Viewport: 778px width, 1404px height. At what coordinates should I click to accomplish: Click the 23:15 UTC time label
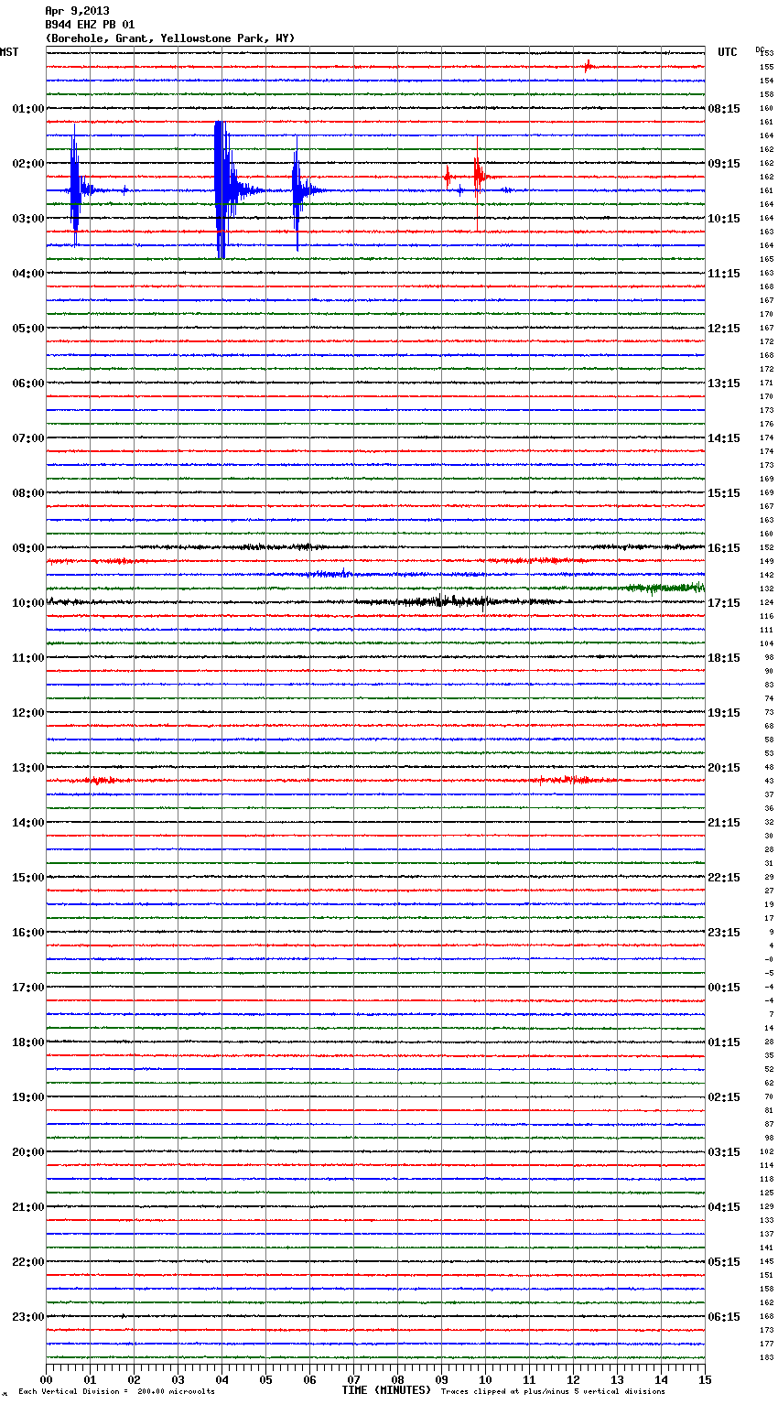724,933
